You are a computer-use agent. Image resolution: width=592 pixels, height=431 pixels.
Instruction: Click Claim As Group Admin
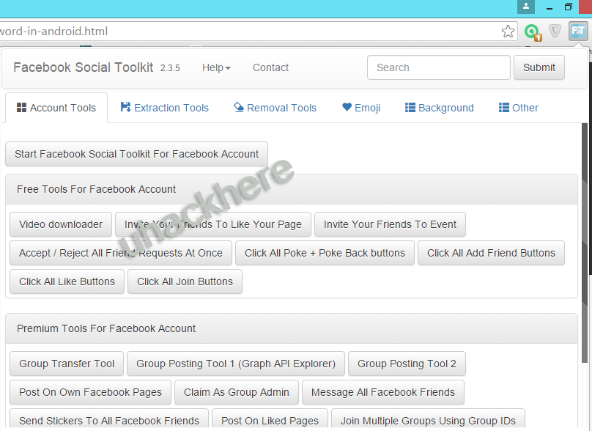tap(237, 392)
